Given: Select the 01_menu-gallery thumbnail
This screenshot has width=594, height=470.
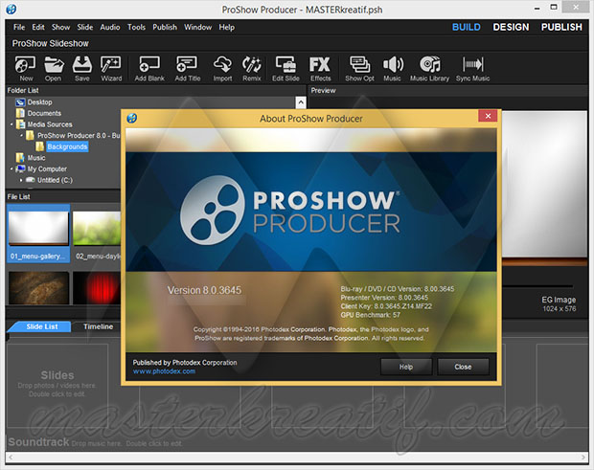Looking at the screenshot, I should [38, 234].
